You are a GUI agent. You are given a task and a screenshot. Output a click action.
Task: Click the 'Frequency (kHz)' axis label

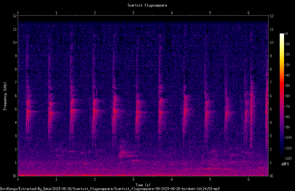tap(5, 96)
